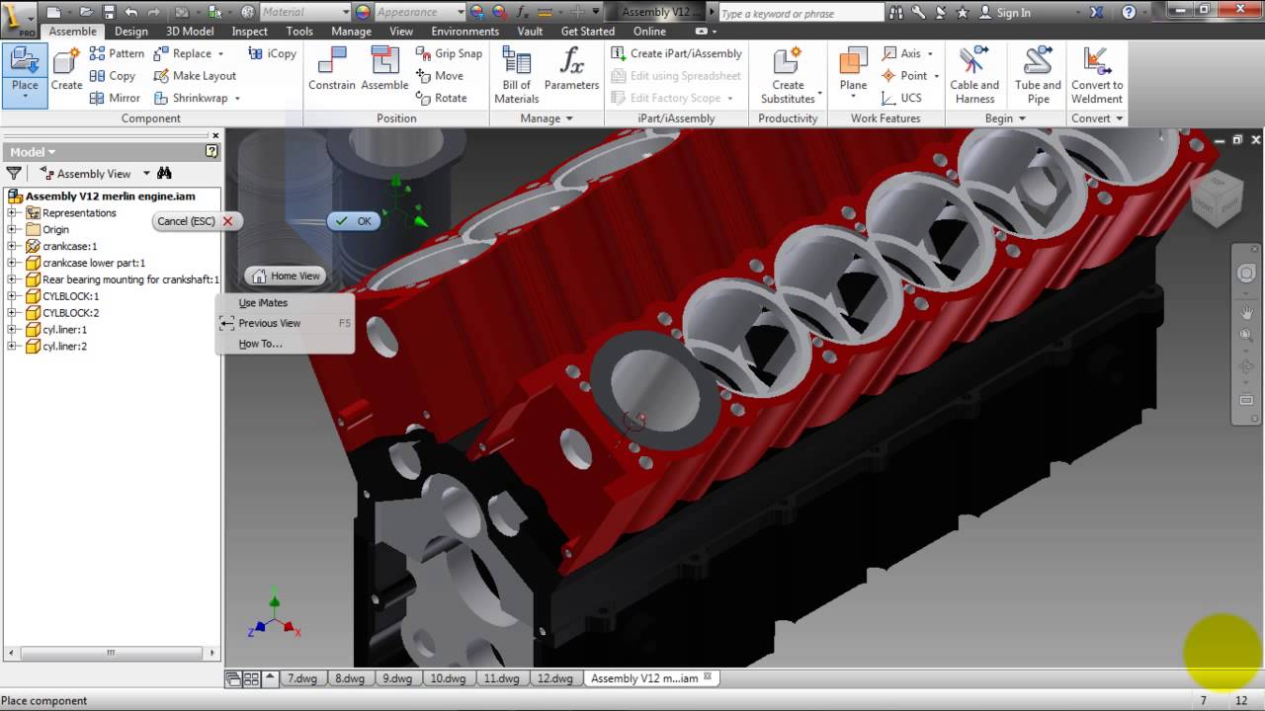Open the Axis dropdown arrow
Image resolution: width=1265 pixels, height=711 pixels.
tap(930, 53)
